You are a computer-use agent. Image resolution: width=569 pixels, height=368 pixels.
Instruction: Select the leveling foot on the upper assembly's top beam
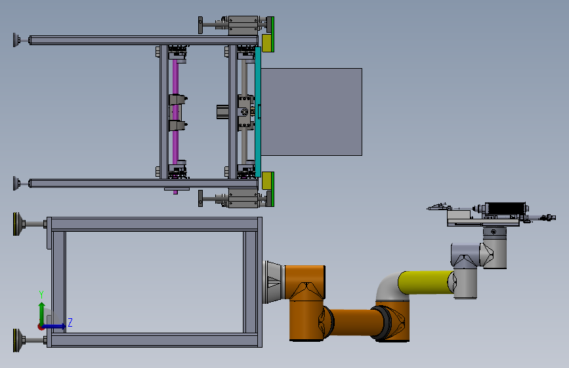pos(21,40)
